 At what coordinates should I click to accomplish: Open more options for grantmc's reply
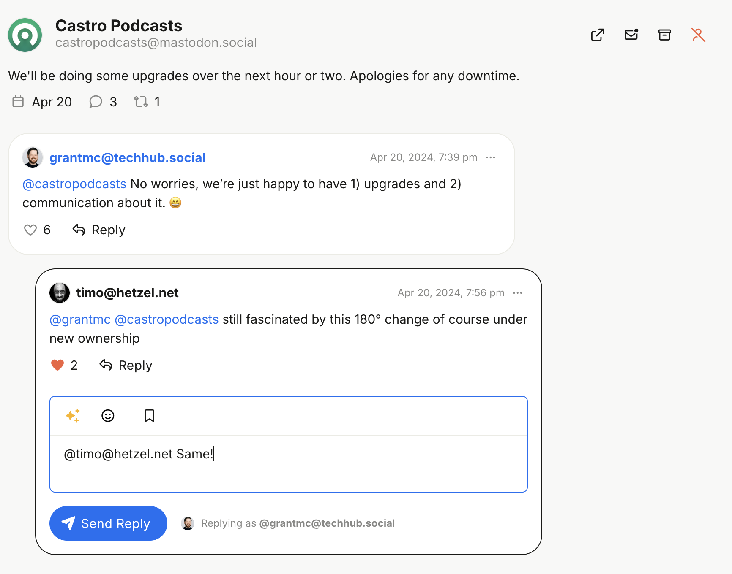click(490, 157)
